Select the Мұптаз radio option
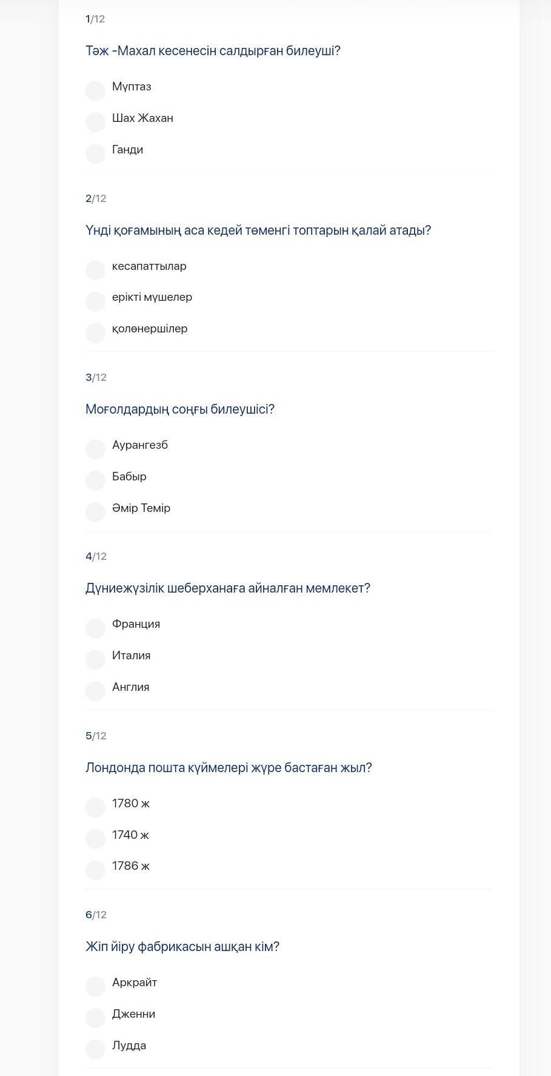Viewport: 551px width, 1076px height. (95, 91)
